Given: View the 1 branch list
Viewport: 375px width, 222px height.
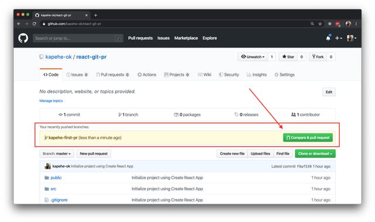Looking at the screenshot, I should (x=128, y=115).
